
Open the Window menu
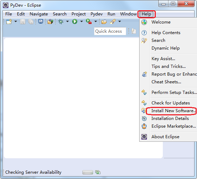[x=128, y=14]
